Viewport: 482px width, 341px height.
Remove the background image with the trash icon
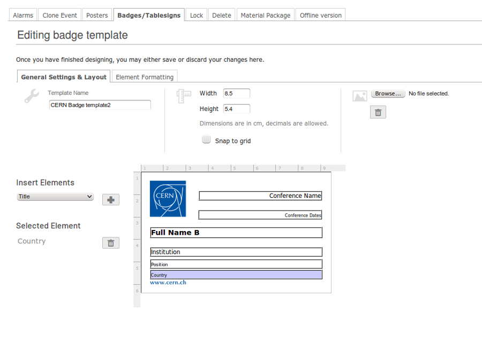tap(378, 113)
